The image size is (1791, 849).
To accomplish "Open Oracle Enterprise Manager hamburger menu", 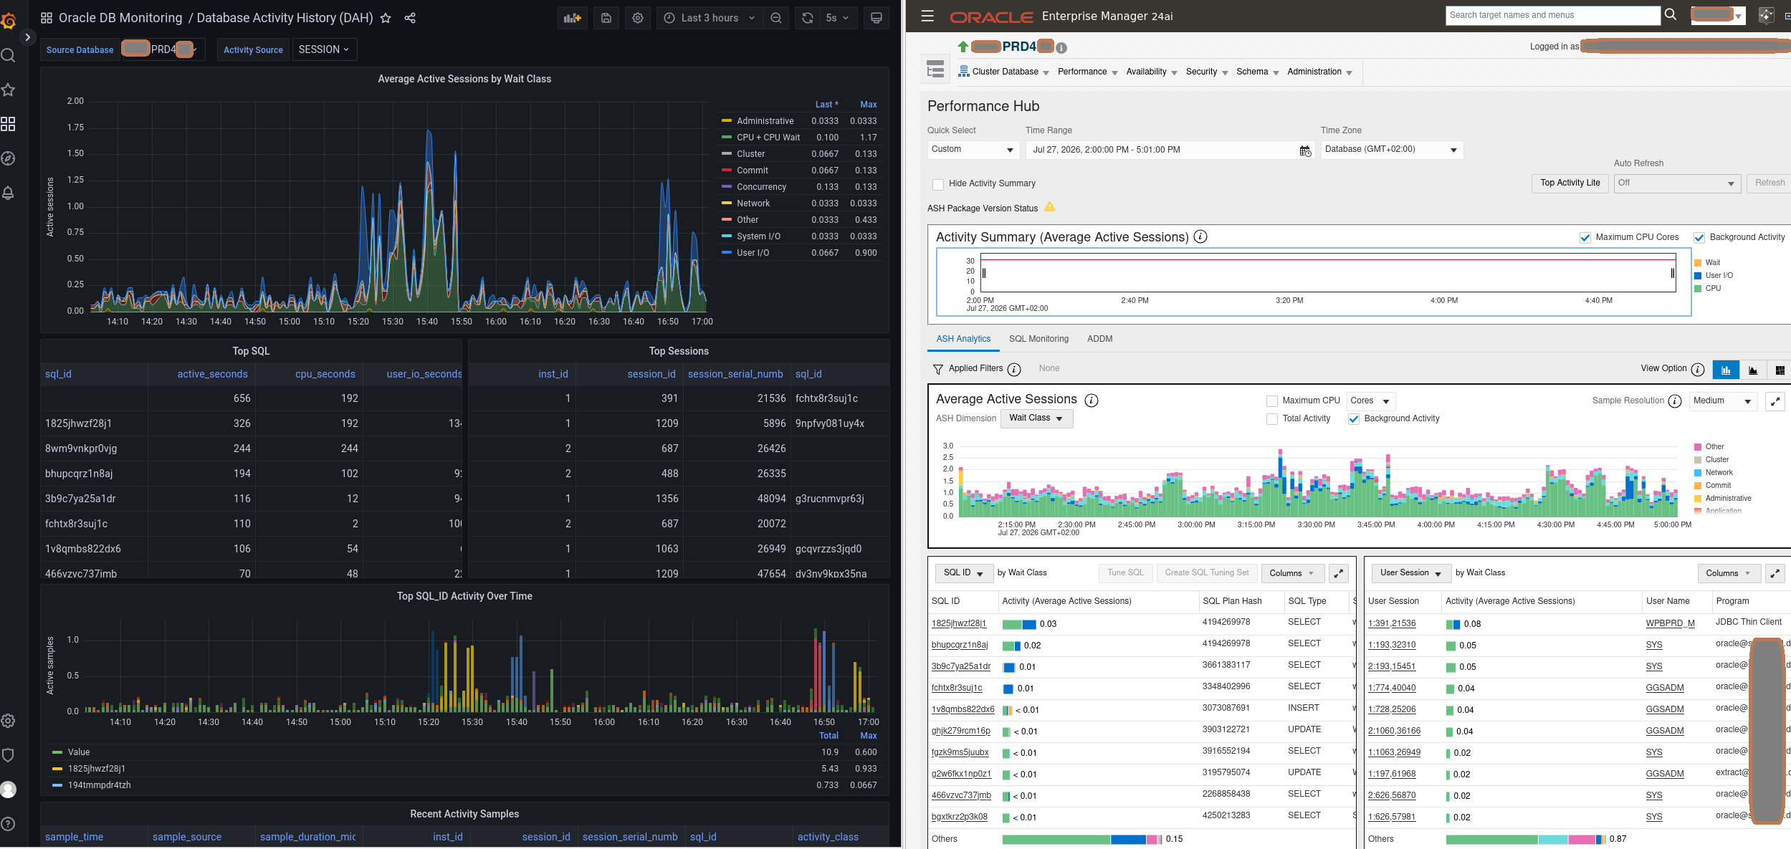I will (x=927, y=16).
